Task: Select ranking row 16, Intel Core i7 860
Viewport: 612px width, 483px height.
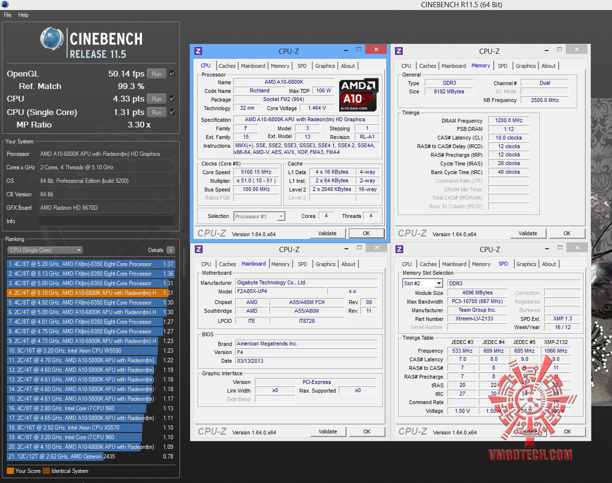Action: [91, 408]
